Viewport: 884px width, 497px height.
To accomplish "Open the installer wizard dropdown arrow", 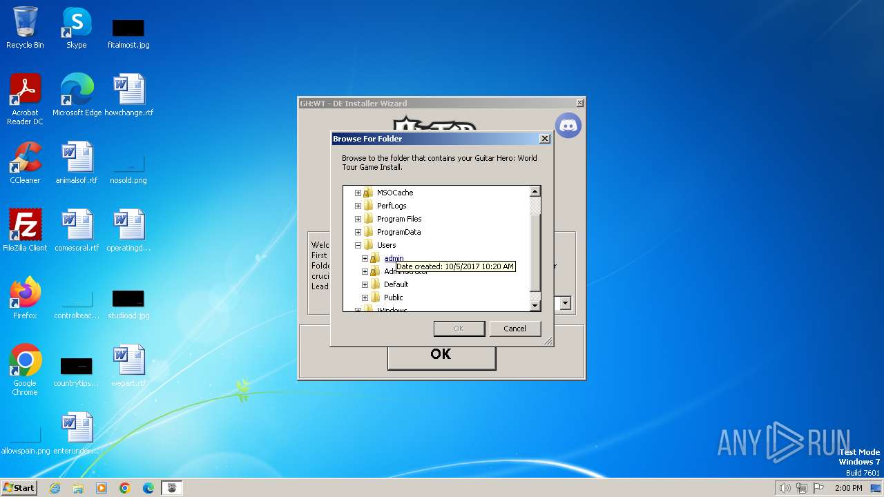I will click(565, 303).
